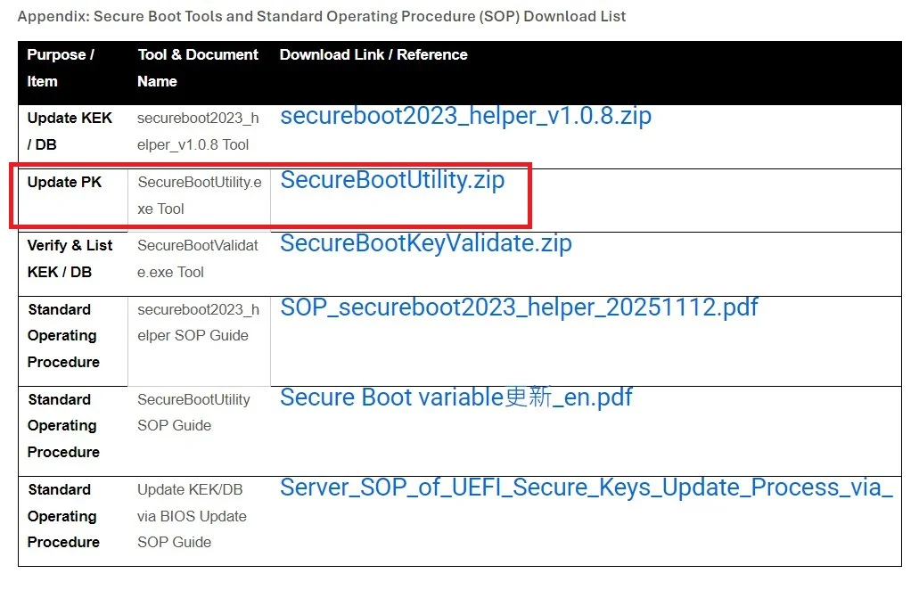The height and width of the screenshot is (590, 919).
Task: Select 'Update KEK/DB via BIOS Update SOP Guide'
Action: tap(193, 516)
